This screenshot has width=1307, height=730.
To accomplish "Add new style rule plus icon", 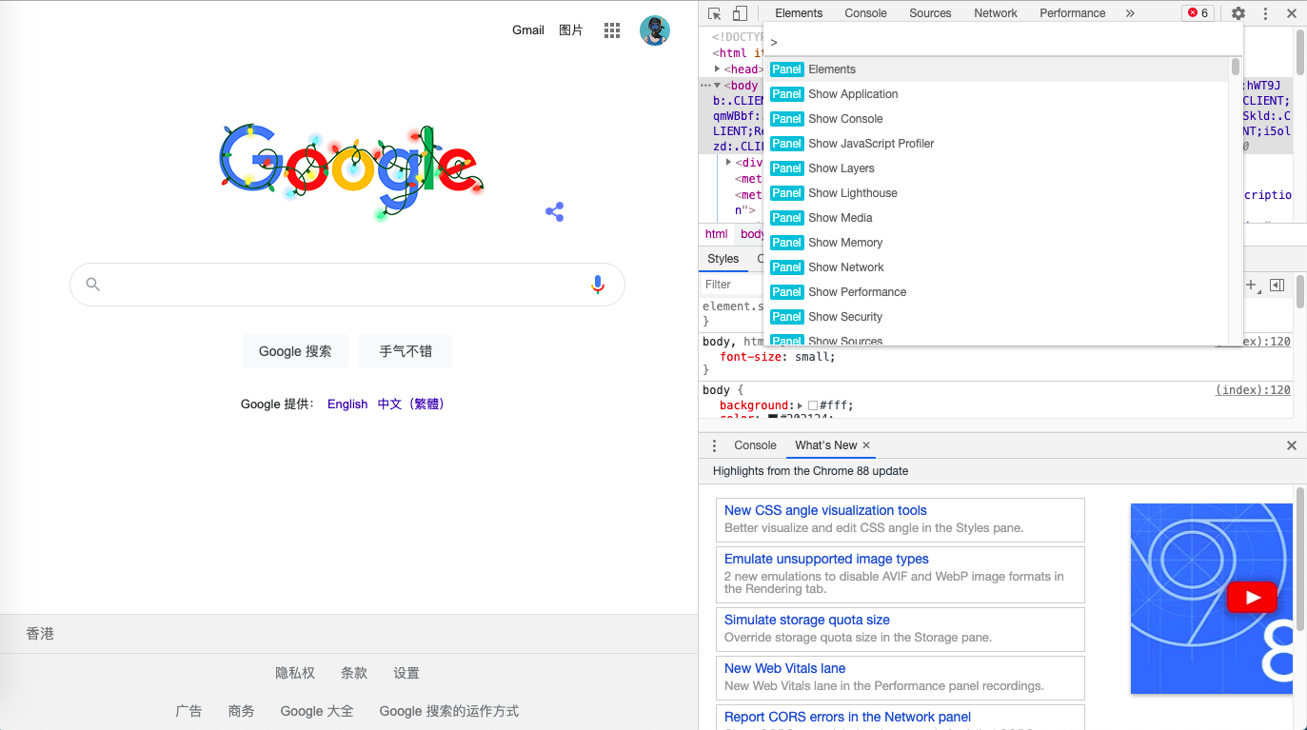I will [x=1252, y=285].
